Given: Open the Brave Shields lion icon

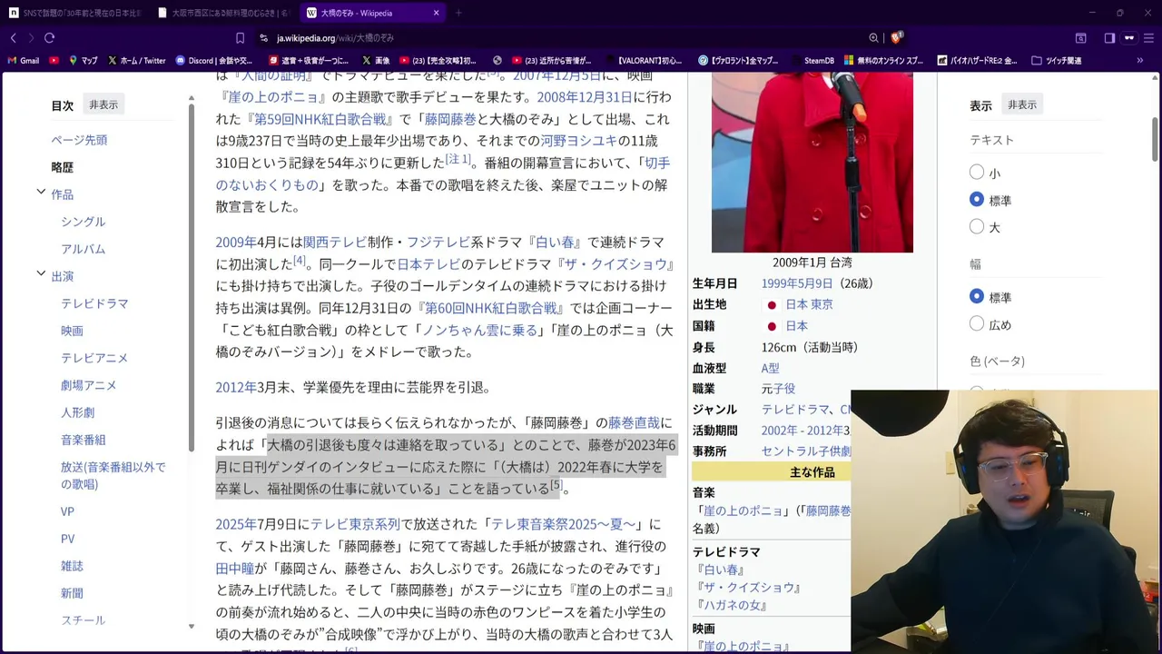Looking at the screenshot, I should pos(896,38).
